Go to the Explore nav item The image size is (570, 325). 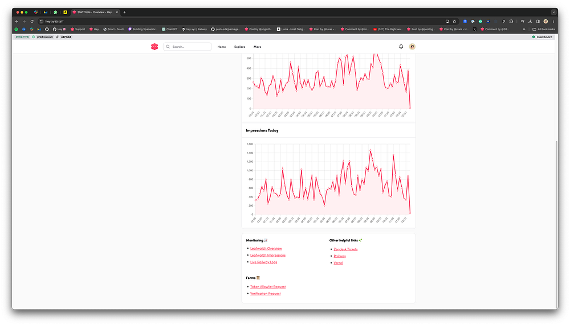click(x=239, y=47)
